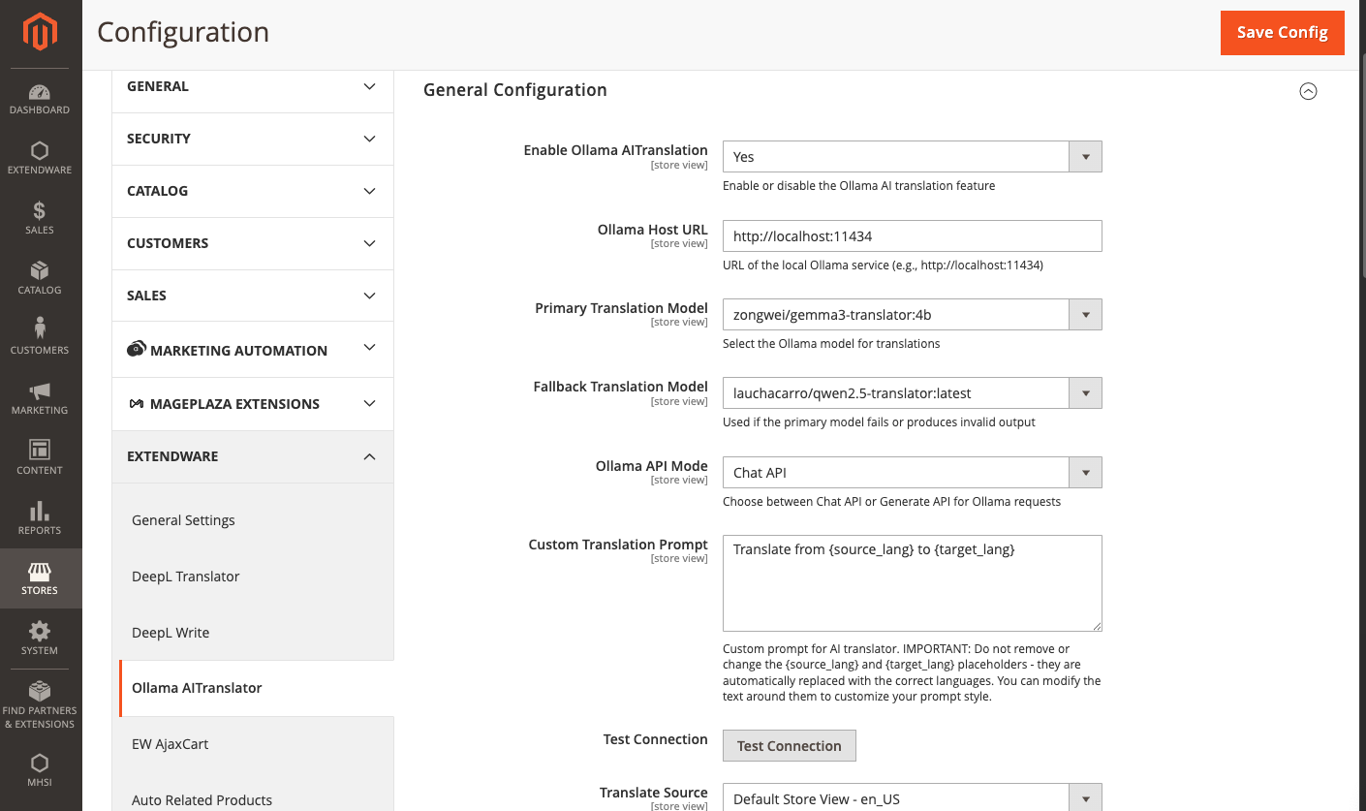1366x811 pixels.
Task: Click the Test Connection button
Action: [x=789, y=746]
